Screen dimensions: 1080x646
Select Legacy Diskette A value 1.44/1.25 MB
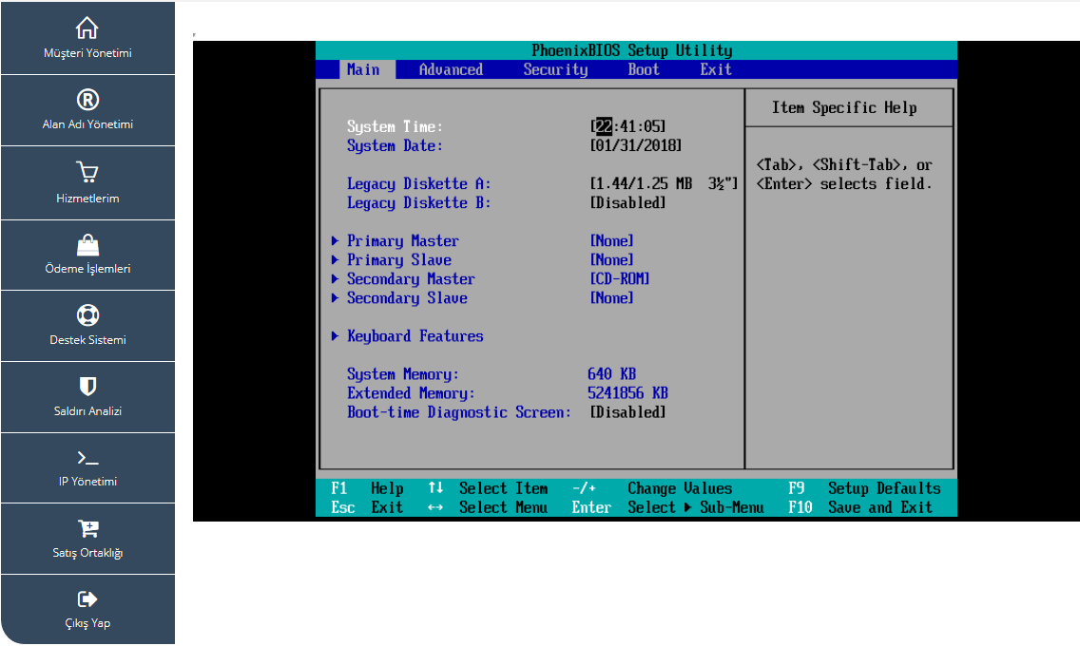(664, 183)
